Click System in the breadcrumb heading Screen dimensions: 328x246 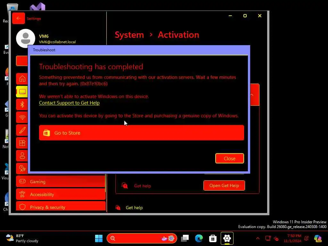129,35
